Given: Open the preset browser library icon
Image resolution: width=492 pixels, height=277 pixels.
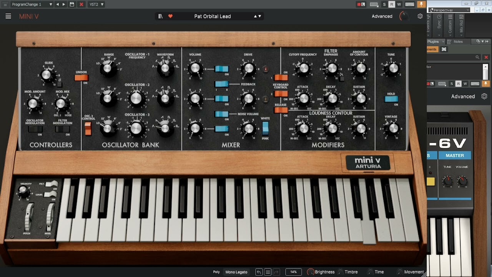Looking at the screenshot, I should pos(160,16).
